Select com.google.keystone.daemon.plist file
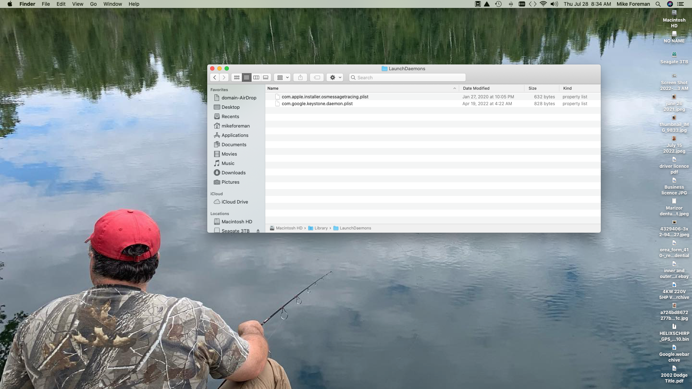 click(317, 104)
